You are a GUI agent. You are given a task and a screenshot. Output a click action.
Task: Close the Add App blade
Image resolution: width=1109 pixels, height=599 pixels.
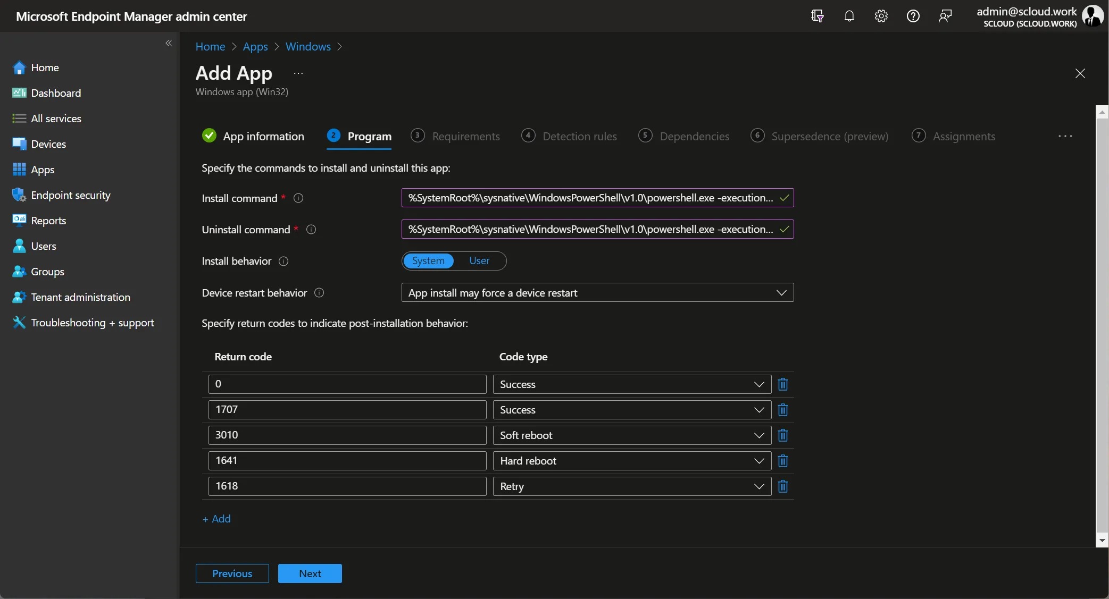pos(1080,73)
